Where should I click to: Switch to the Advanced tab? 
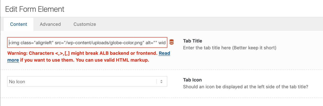tap(50, 24)
